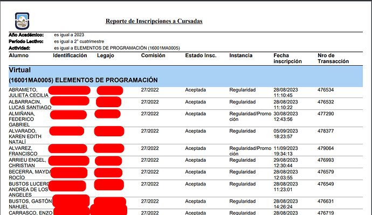Click student name ALBARRACIN, LUCAS SANTIAGO

click(30, 105)
